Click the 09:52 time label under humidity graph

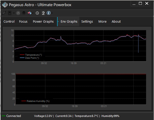click(x=45, y=106)
